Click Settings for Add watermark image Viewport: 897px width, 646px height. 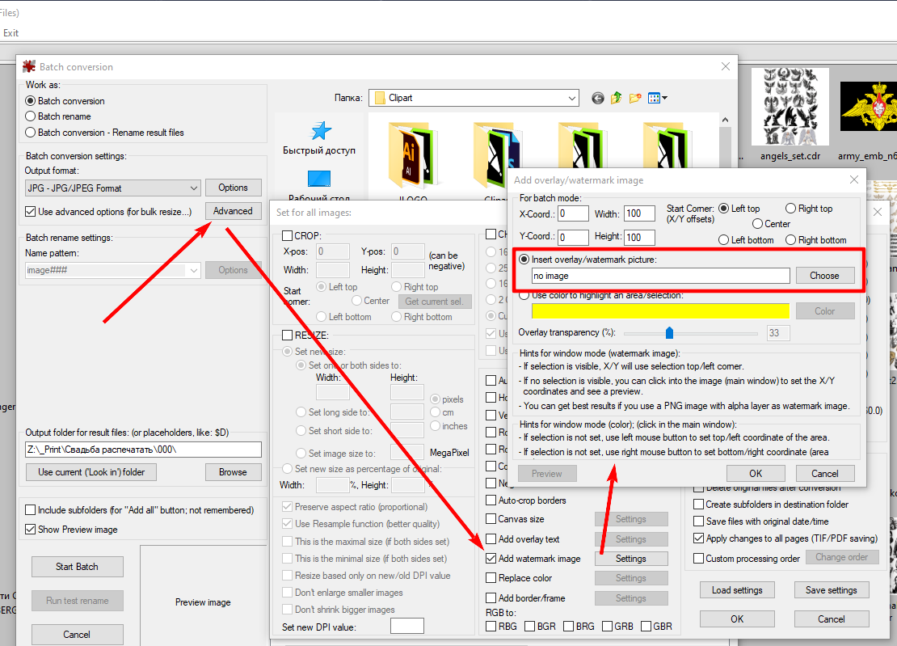[631, 559]
